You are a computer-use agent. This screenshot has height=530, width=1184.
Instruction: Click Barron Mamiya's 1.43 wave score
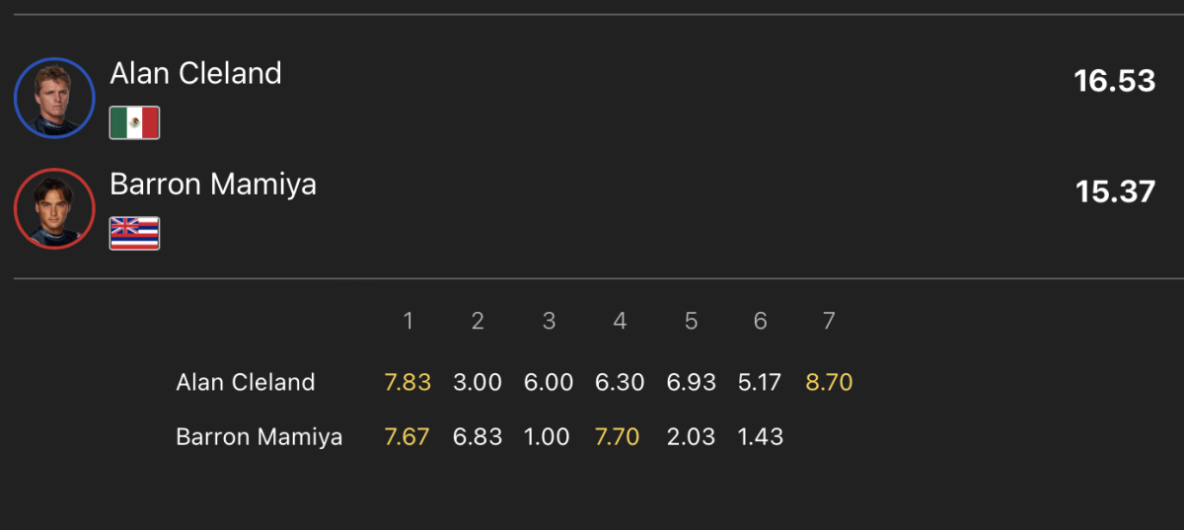(761, 437)
